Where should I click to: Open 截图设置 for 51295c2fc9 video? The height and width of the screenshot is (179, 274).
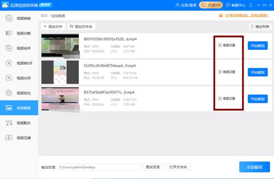[226, 72]
